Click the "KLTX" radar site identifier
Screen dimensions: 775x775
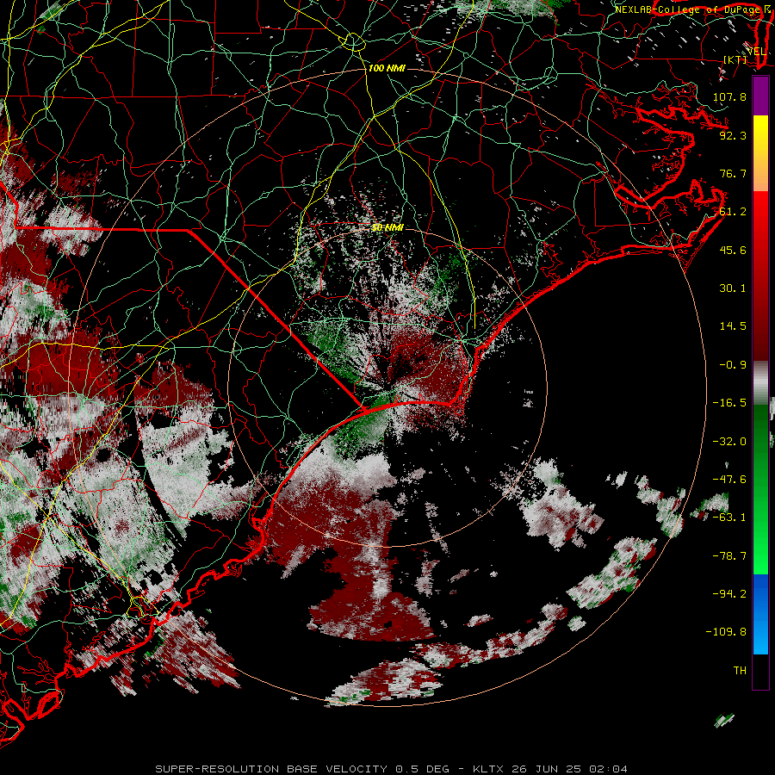tap(488, 769)
